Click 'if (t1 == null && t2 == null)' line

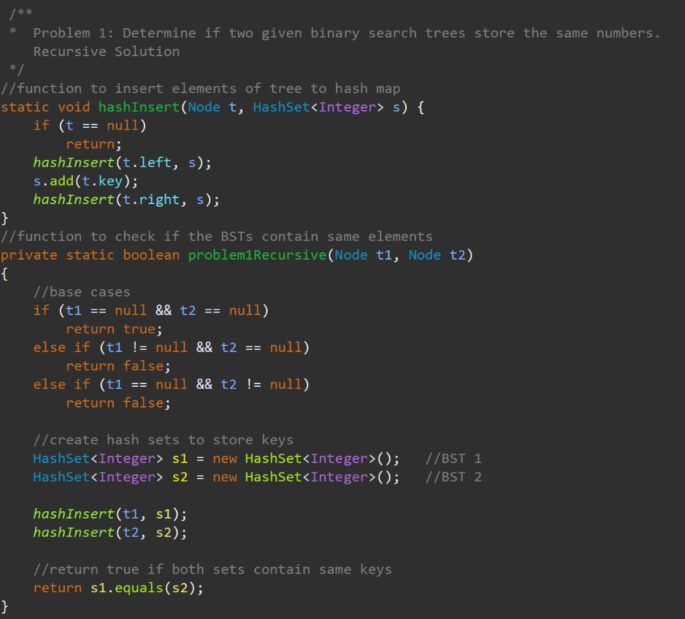(151, 311)
